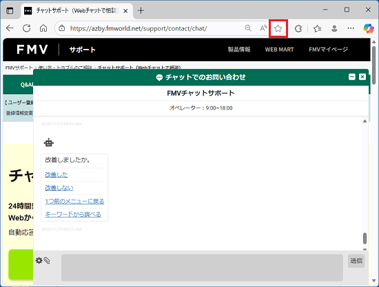Select キーワードから調べる link
379x287 pixels.
pos(73,214)
